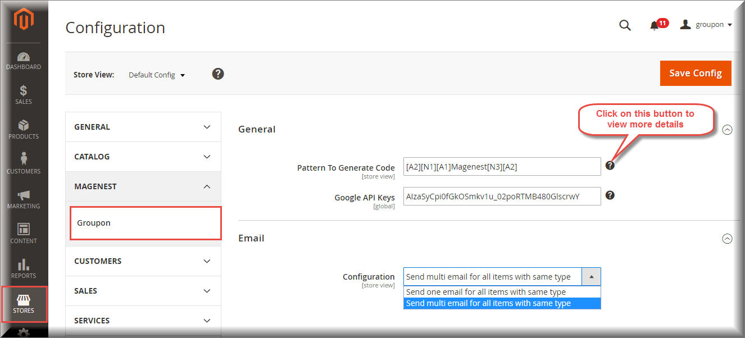Choose 'Send one email for all items' option
745x338 pixels.
pyautogui.click(x=502, y=292)
